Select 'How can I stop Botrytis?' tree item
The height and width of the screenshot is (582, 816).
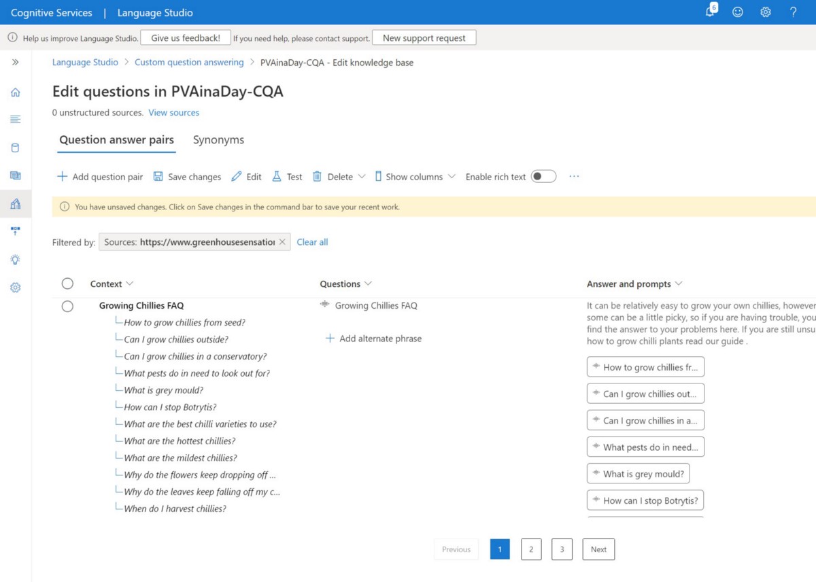pos(170,408)
